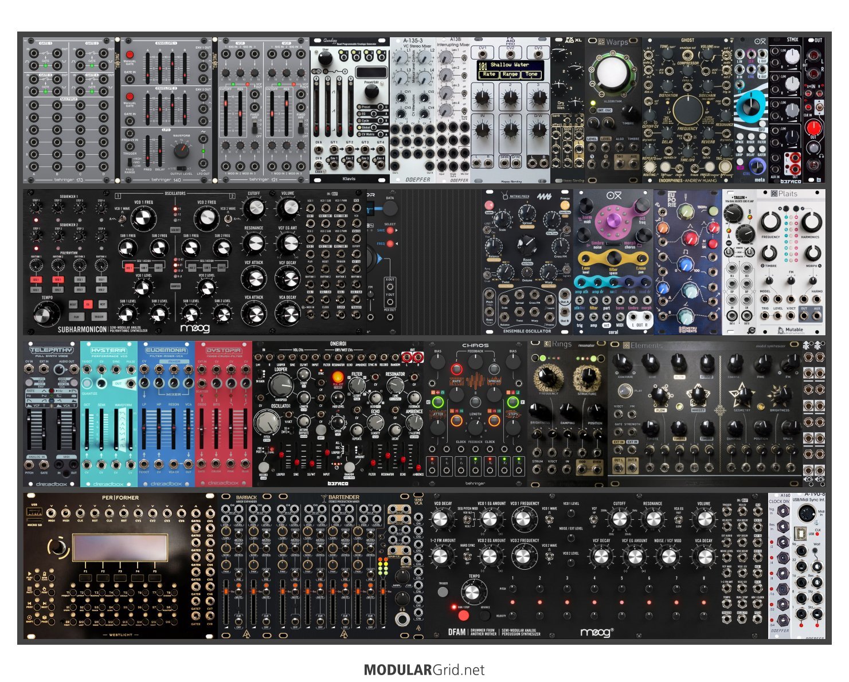
Task: Click the Subharmonicon VCA DECAY knob
Action: pyautogui.click(x=287, y=314)
